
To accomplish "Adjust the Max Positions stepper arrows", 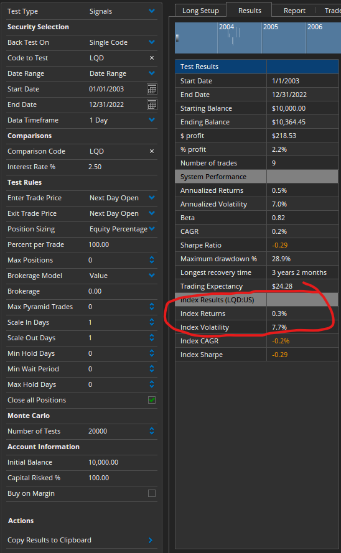I will pyautogui.click(x=152, y=260).
